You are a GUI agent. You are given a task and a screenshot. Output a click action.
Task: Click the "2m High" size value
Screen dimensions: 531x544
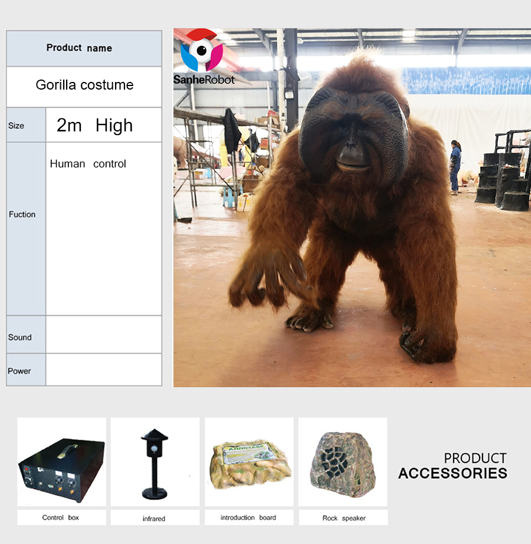coord(94,125)
